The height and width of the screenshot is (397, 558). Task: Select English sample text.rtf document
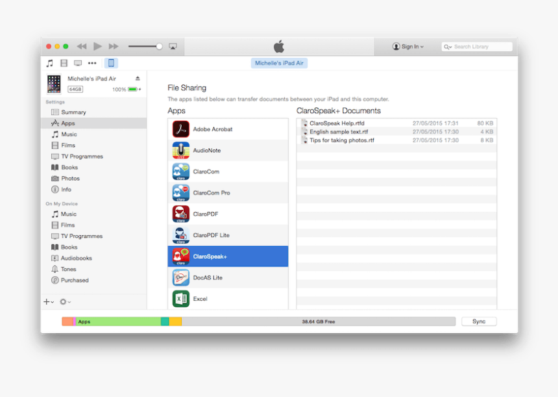[x=396, y=132]
